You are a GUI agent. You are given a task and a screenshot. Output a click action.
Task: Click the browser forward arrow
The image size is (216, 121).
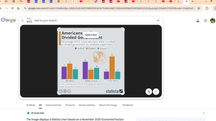coord(6,8)
